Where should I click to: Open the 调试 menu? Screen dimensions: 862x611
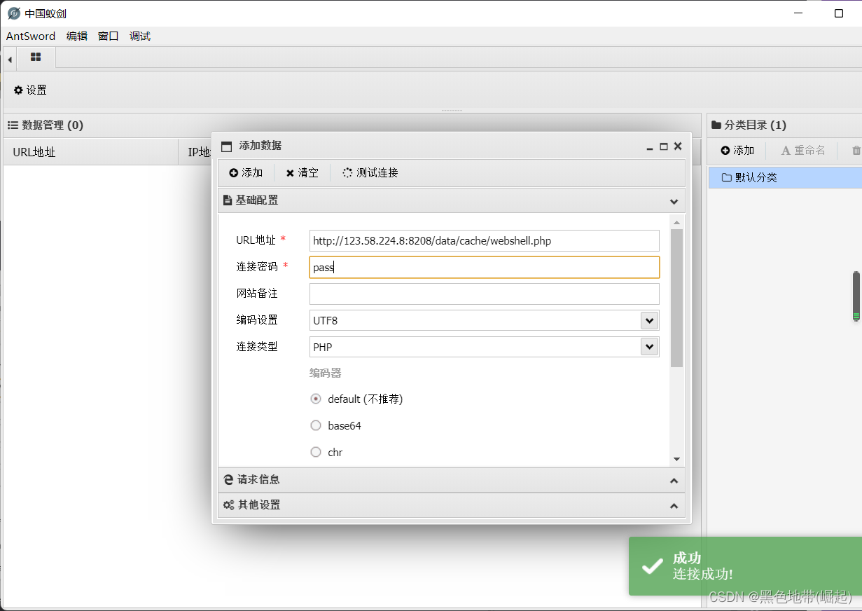140,36
